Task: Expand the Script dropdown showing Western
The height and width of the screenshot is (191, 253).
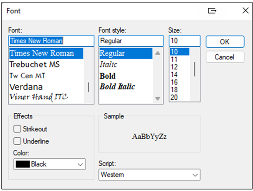Action: (x=149, y=175)
